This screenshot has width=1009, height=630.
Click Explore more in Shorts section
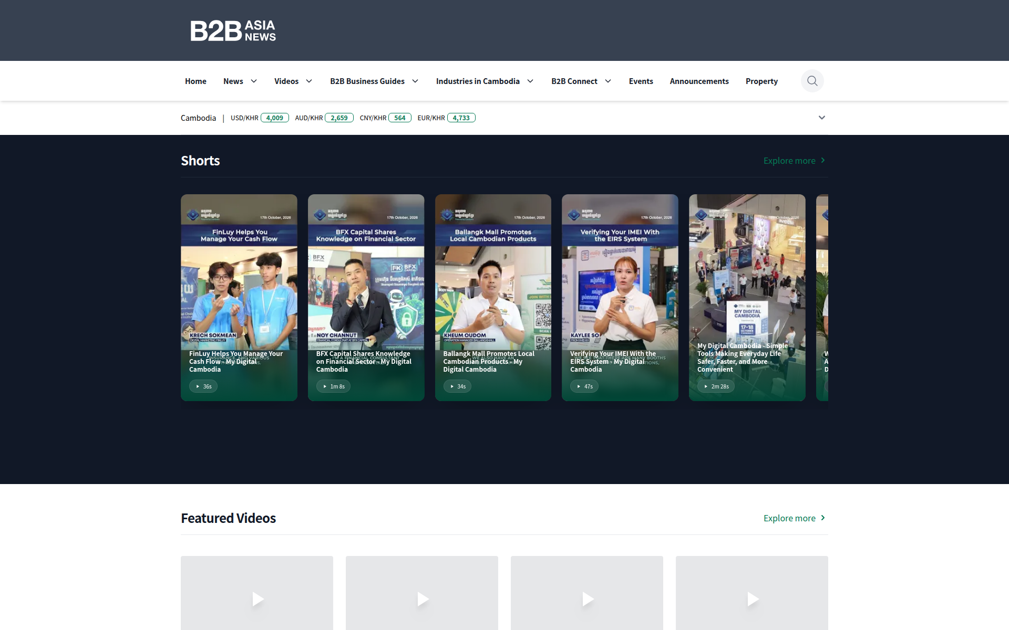[795, 161]
